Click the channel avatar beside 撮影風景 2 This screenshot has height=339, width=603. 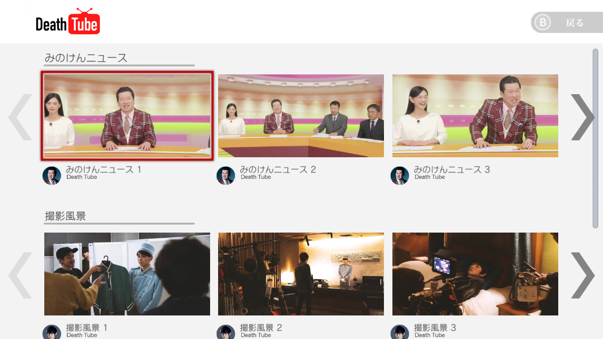(x=226, y=332)
